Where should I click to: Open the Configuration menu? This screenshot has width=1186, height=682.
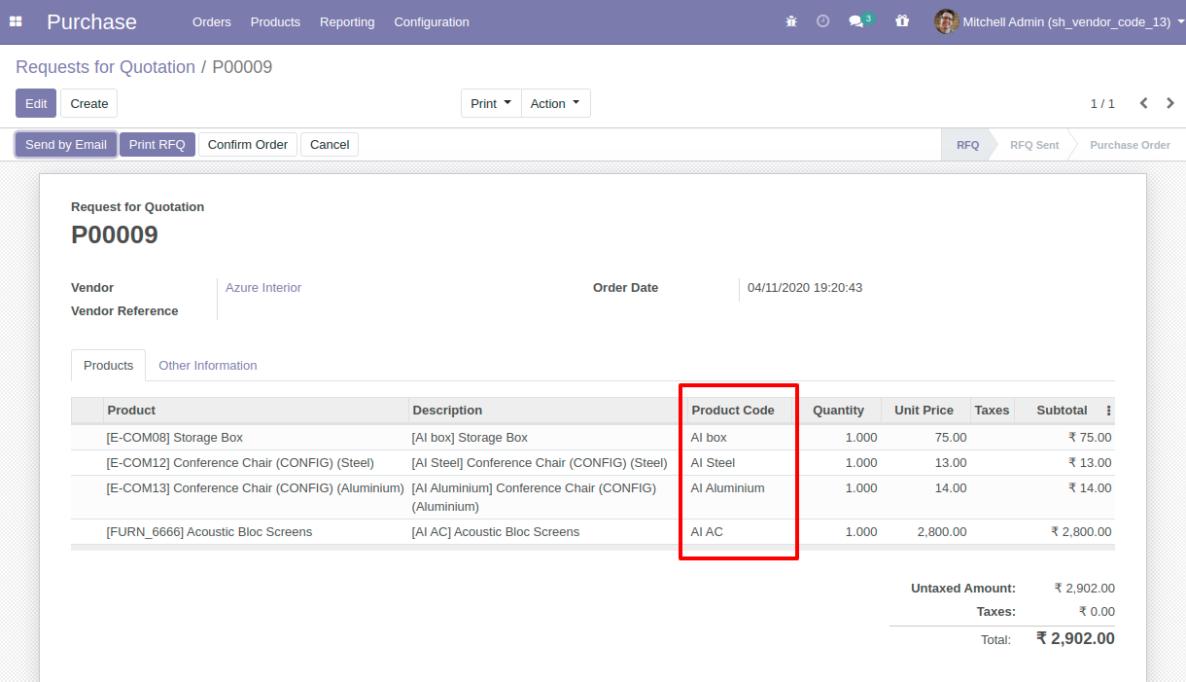[x=432, y=21]
